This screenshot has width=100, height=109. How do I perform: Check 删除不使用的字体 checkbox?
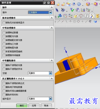tap(4, 69)
